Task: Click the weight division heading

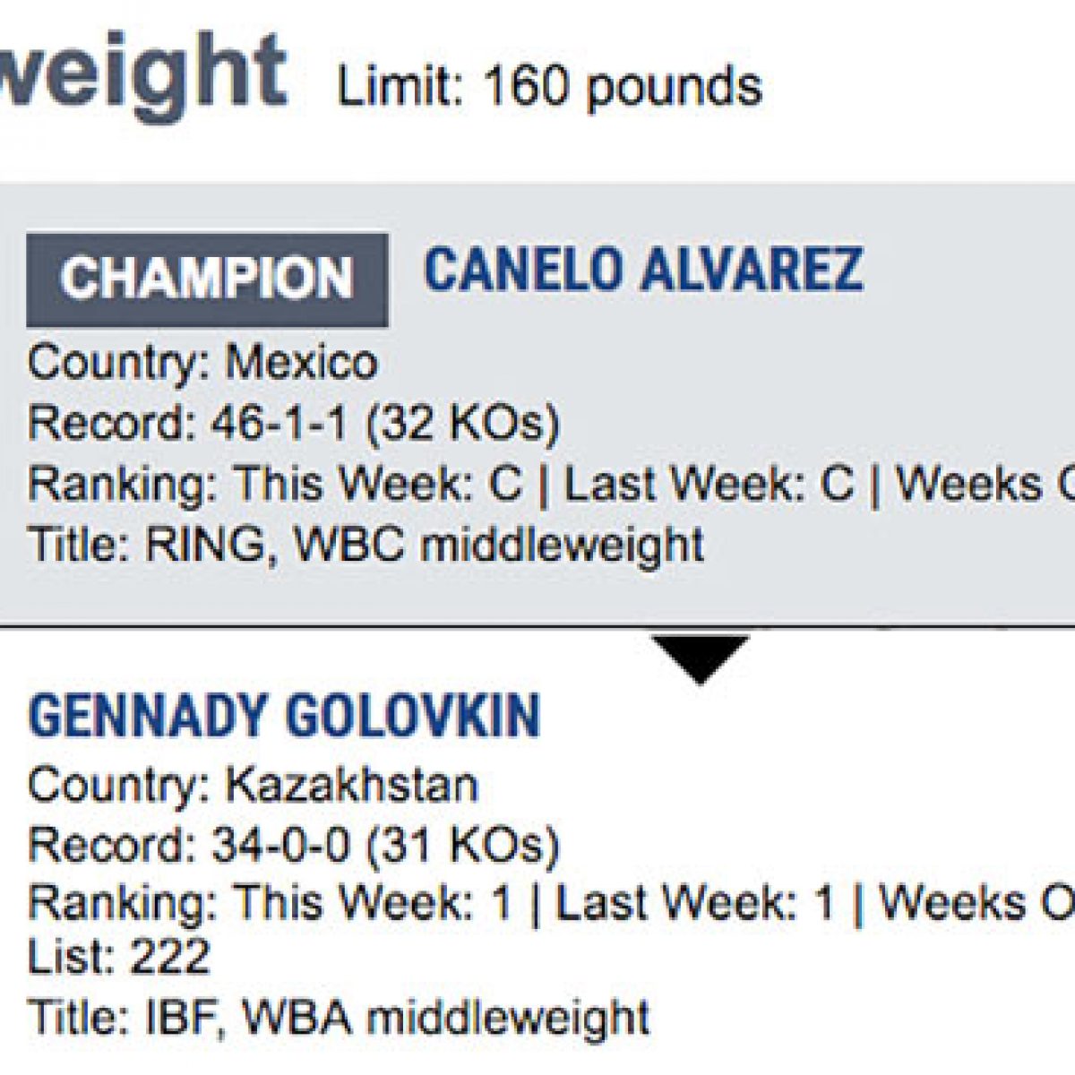Action: tap(143, 76)
